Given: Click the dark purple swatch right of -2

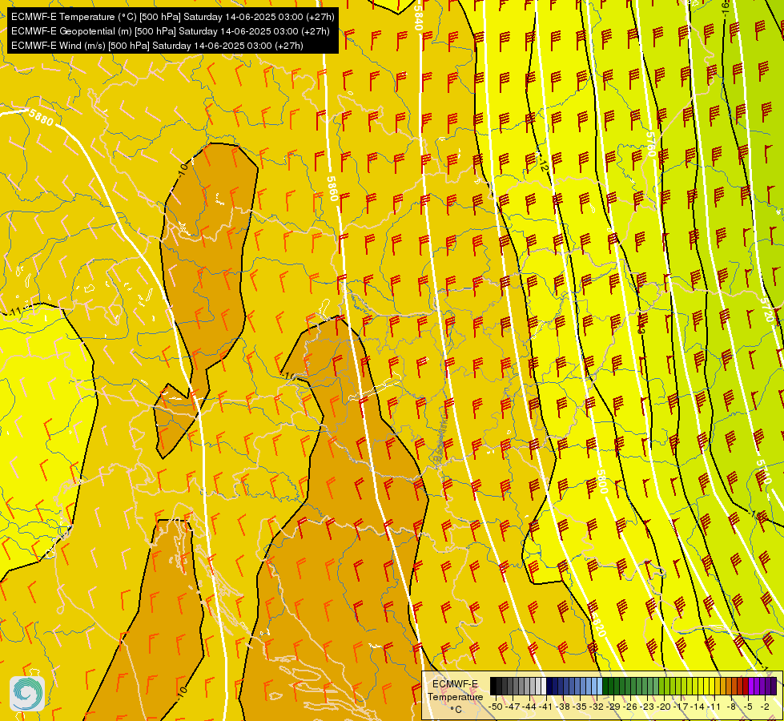Looking at the screenshot, I should 774,686.
